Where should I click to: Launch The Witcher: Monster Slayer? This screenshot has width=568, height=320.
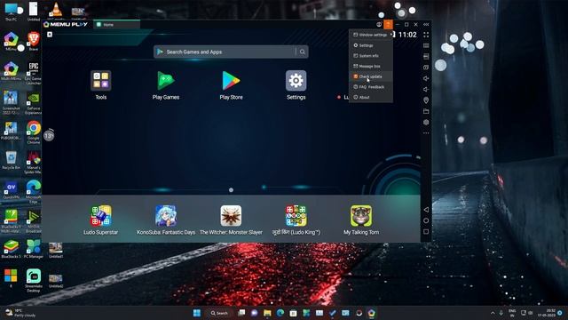[231, 215]
